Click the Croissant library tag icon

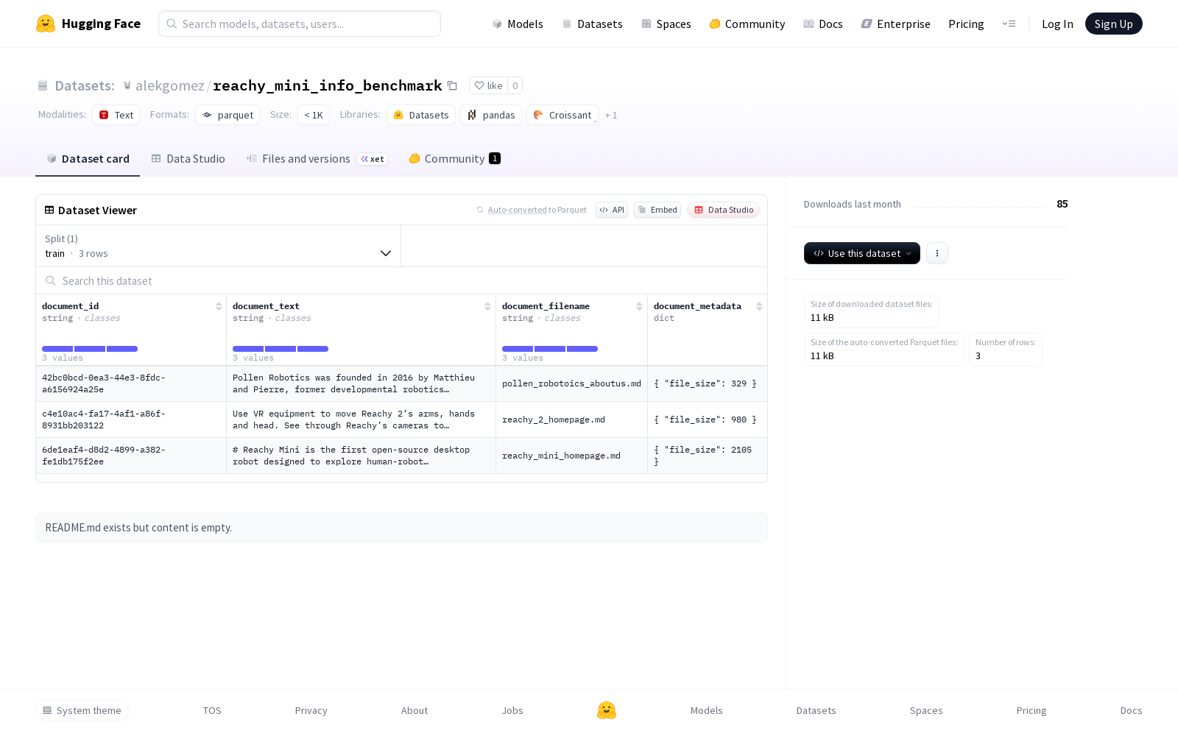[x=538, y=115]
